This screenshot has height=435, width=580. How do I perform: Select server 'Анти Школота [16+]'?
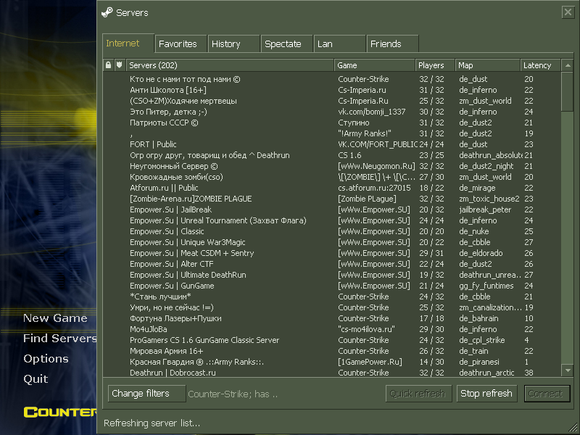coord(332,90)
